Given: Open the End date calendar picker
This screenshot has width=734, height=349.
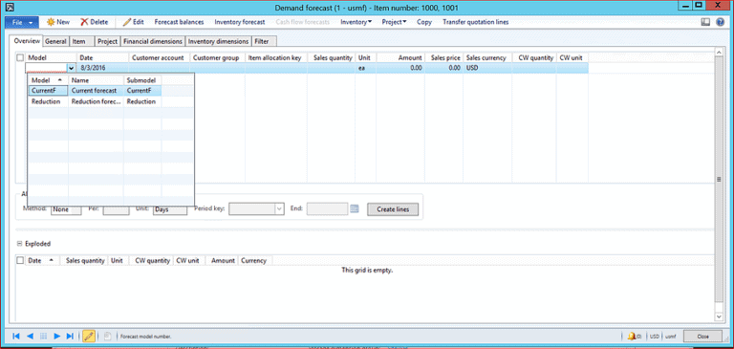Looking at the screenshot, I should (355, 209).
